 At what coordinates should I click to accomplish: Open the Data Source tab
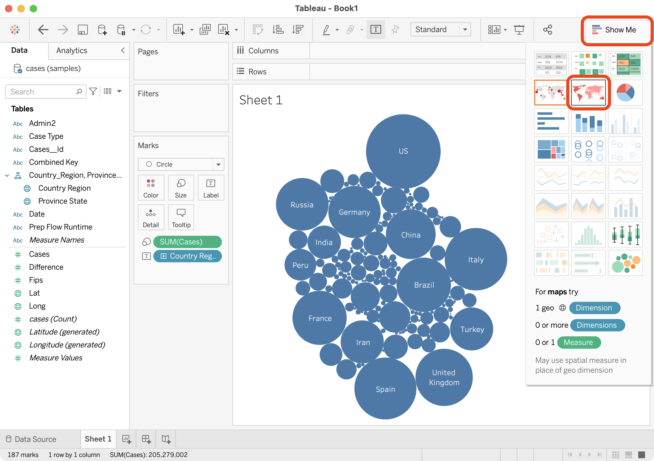(x=31, y=439)
